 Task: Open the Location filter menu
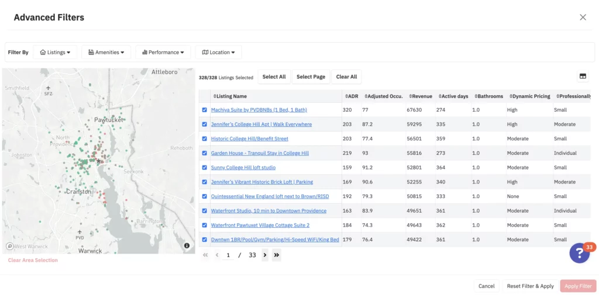pos(218,53)
